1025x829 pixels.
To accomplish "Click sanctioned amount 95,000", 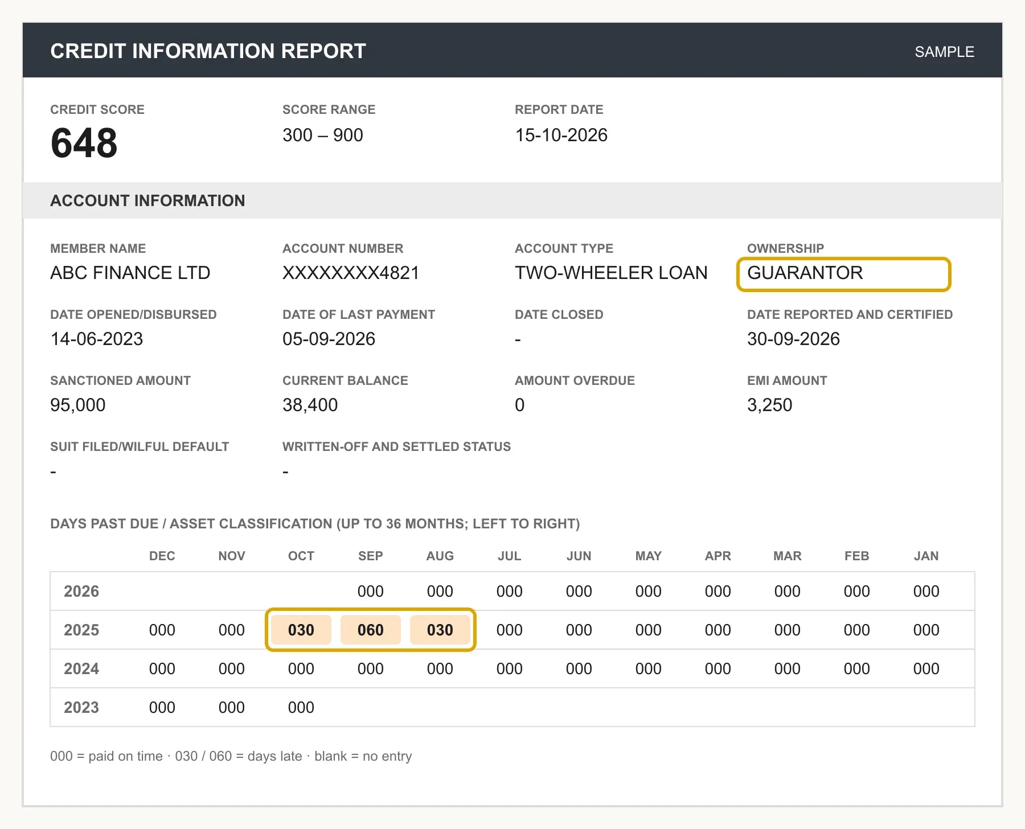I will pos(78,405).
